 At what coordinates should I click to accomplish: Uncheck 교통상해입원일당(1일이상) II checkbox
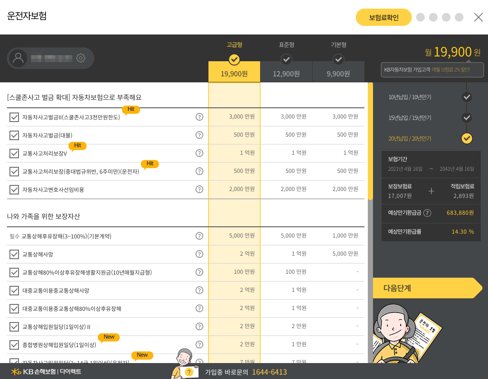click(14, 327)
